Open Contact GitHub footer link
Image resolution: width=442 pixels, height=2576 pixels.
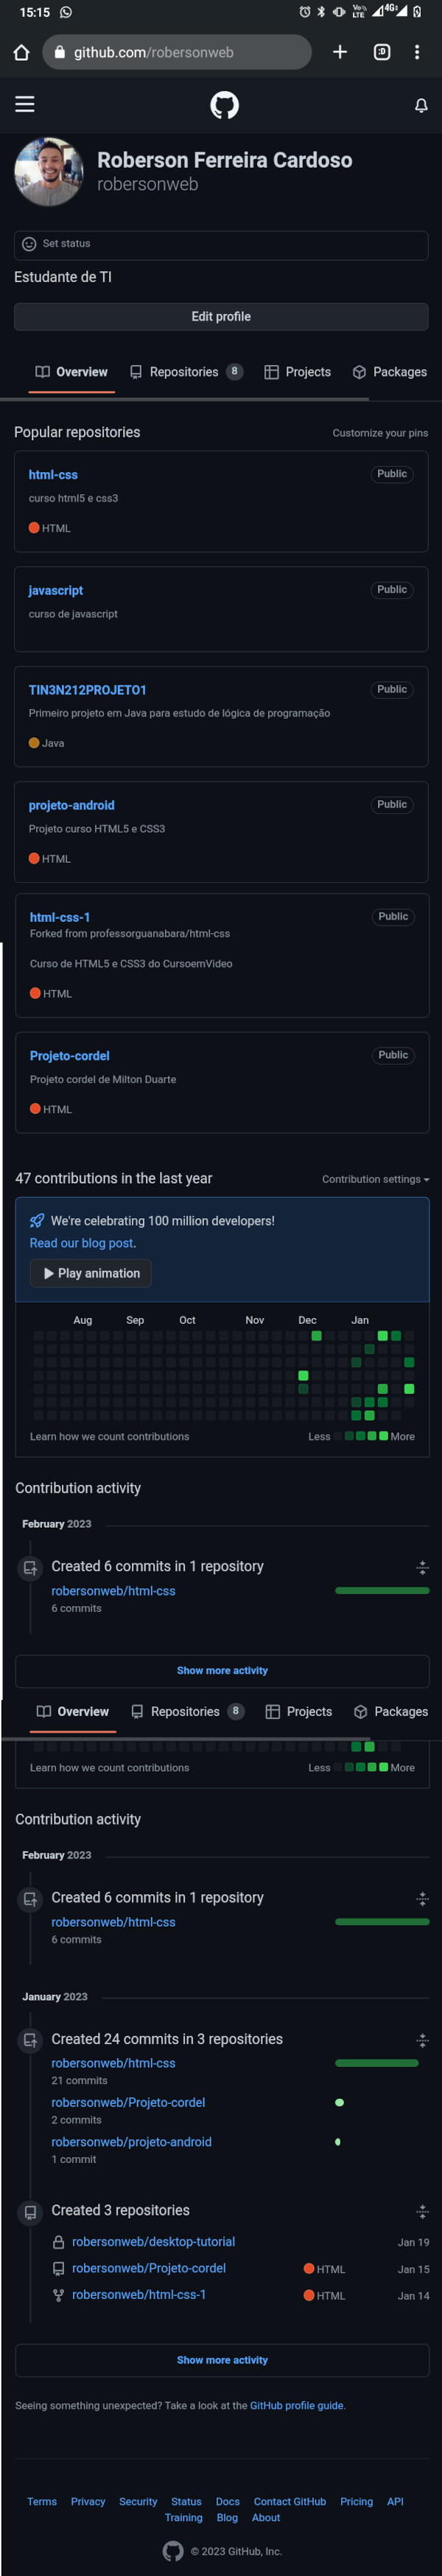point(290,2502)
